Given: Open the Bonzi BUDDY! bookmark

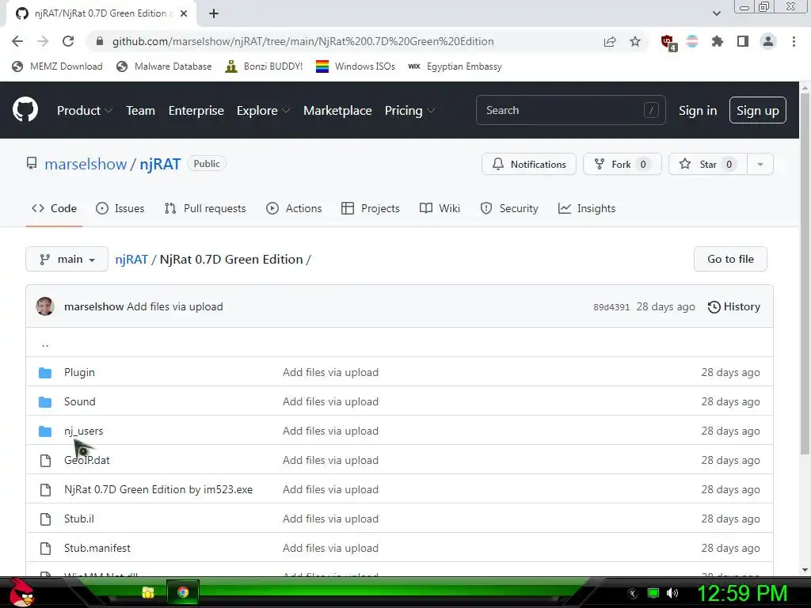Looking at the screenshot, I should pyautogui.click(x=264, y=66).
